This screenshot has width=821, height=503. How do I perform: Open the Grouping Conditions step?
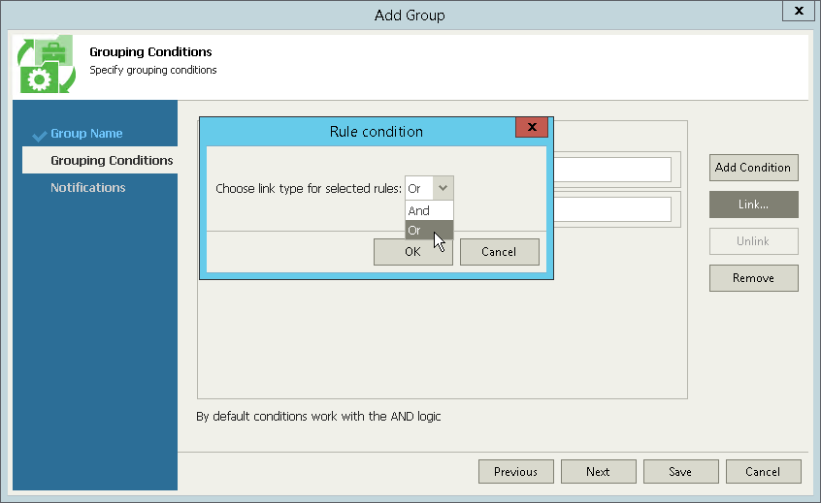(x=112, y=161)
